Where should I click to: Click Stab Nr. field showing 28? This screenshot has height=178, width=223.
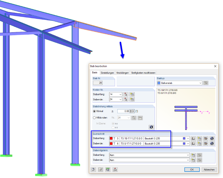tap(97, 83)
